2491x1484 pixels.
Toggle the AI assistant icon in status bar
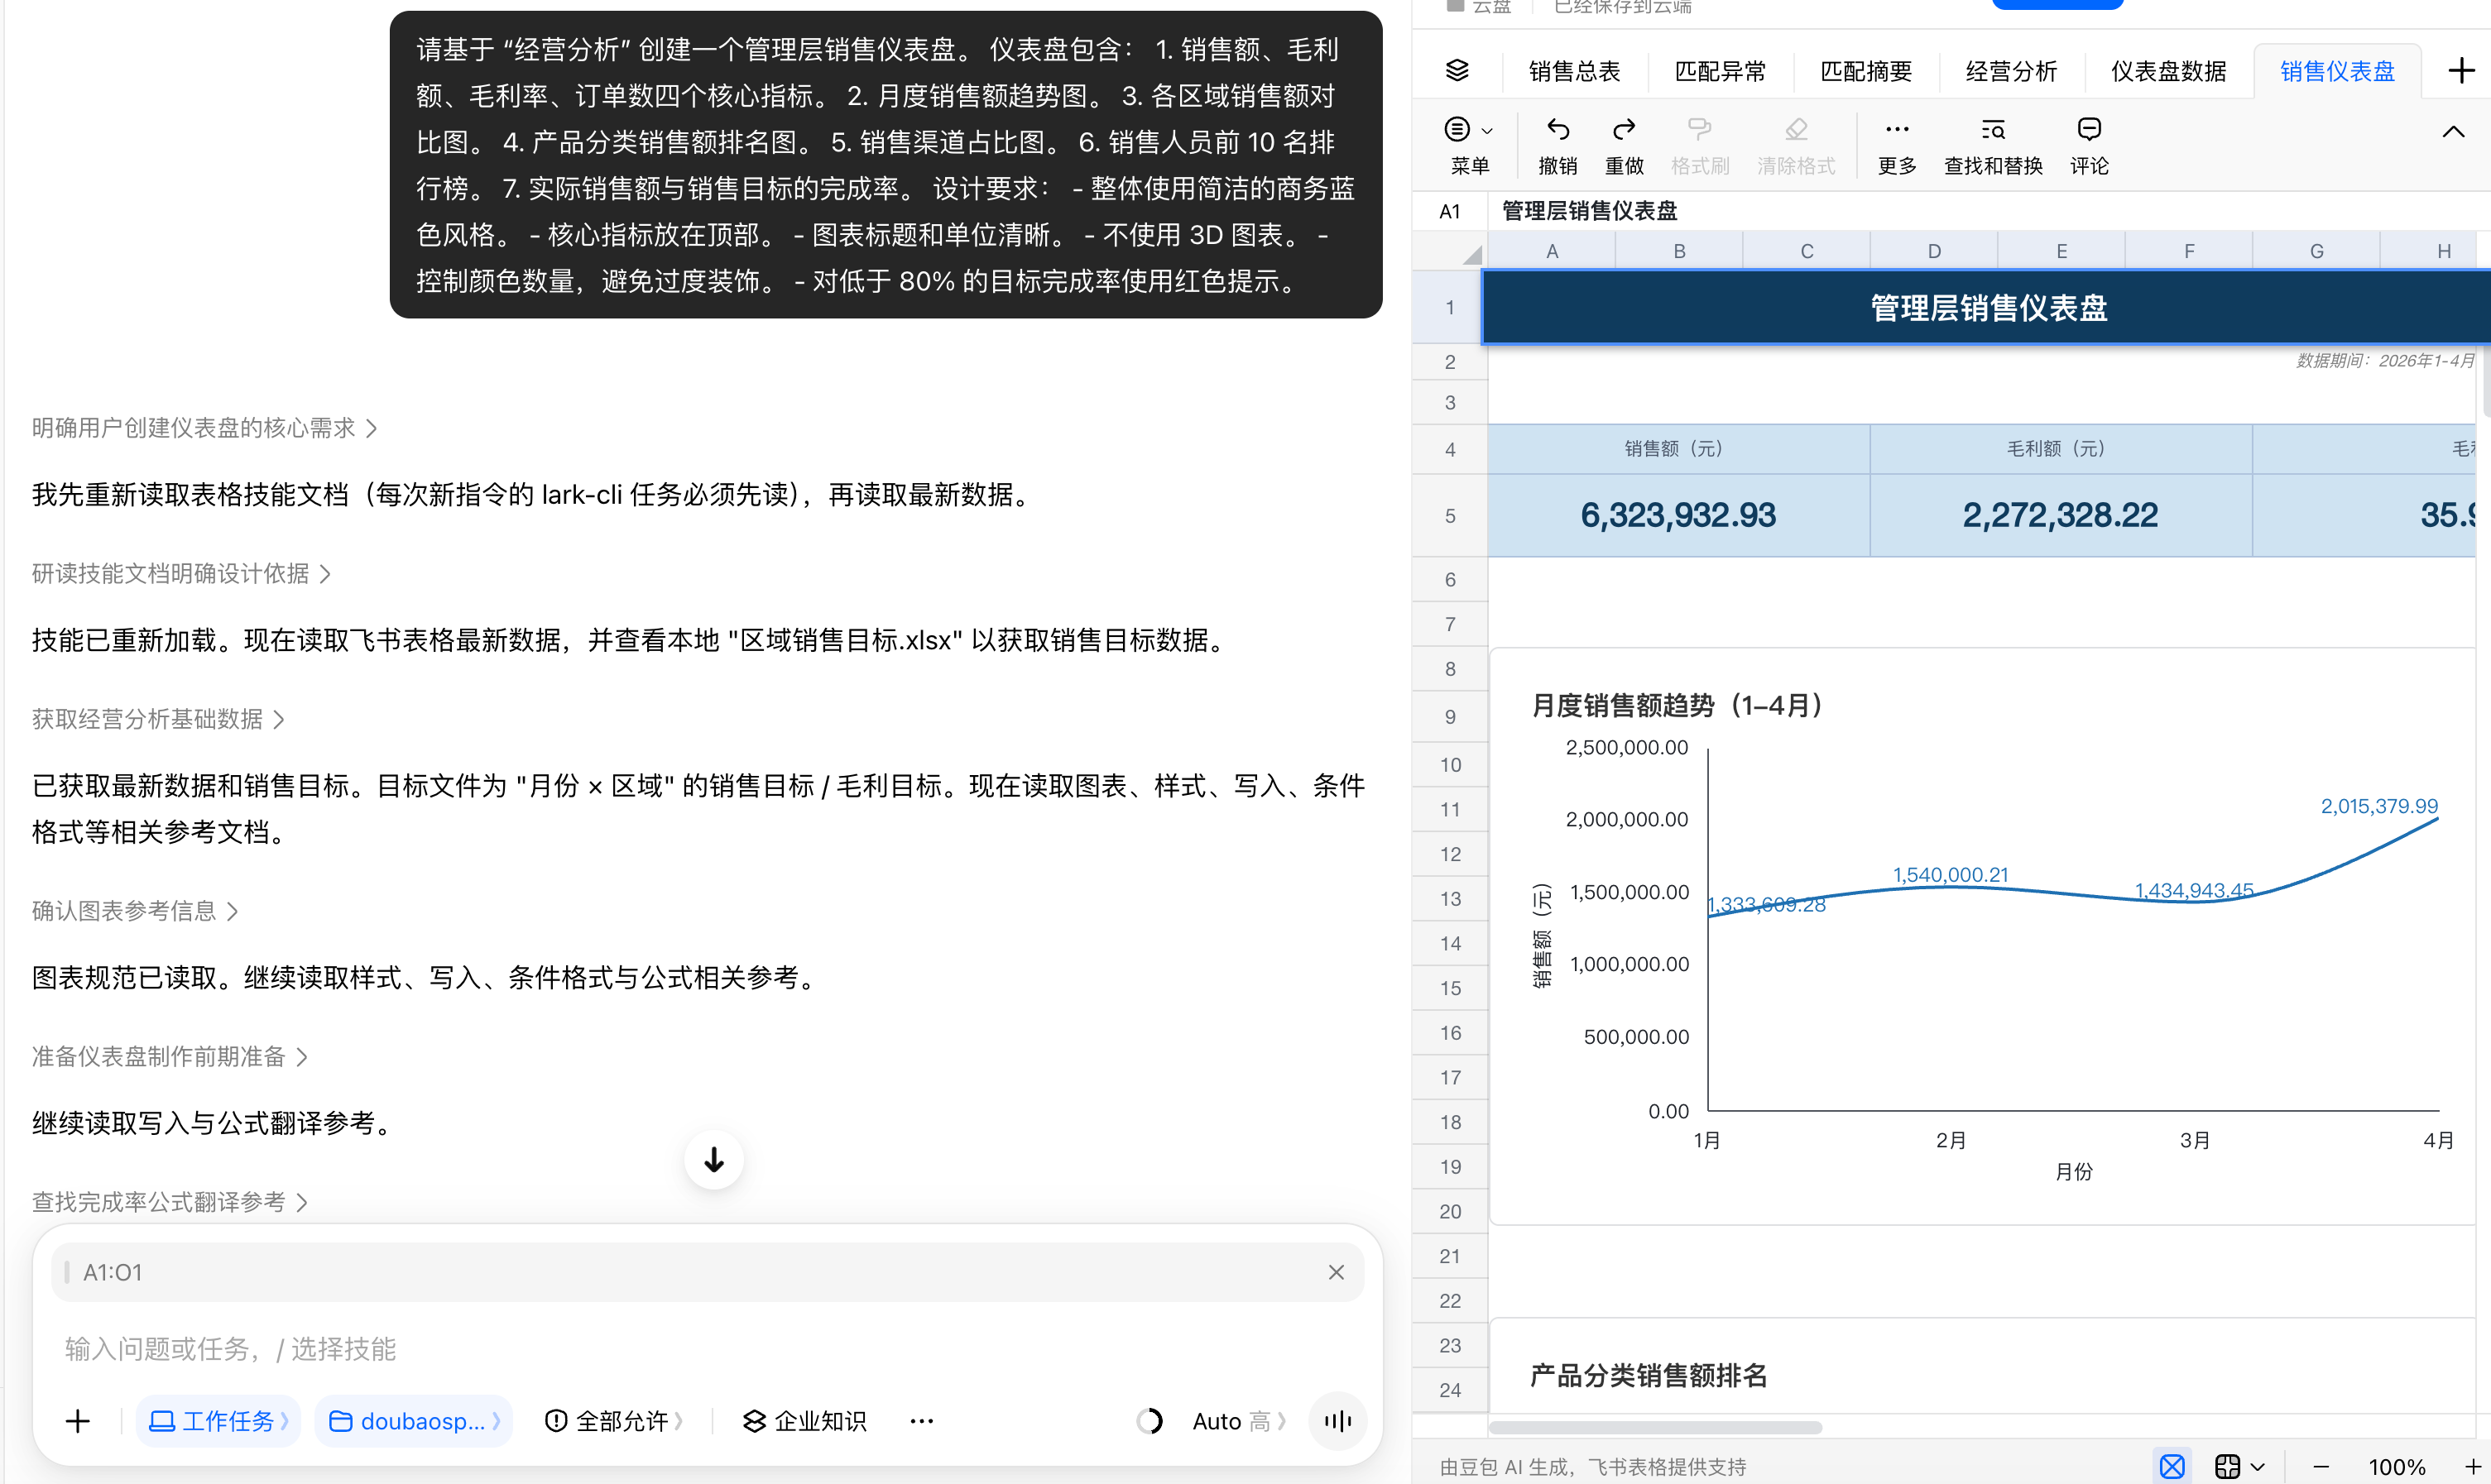(x=2171, y=1466)
